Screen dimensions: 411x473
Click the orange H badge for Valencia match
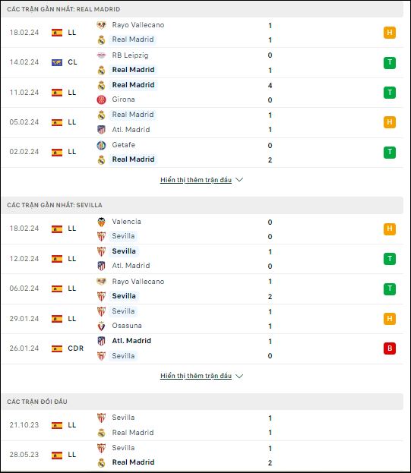click(x=390, y=229)
